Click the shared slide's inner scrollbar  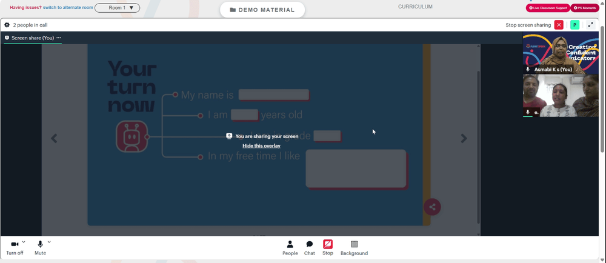pyautogui.click(x=479, y=147)
